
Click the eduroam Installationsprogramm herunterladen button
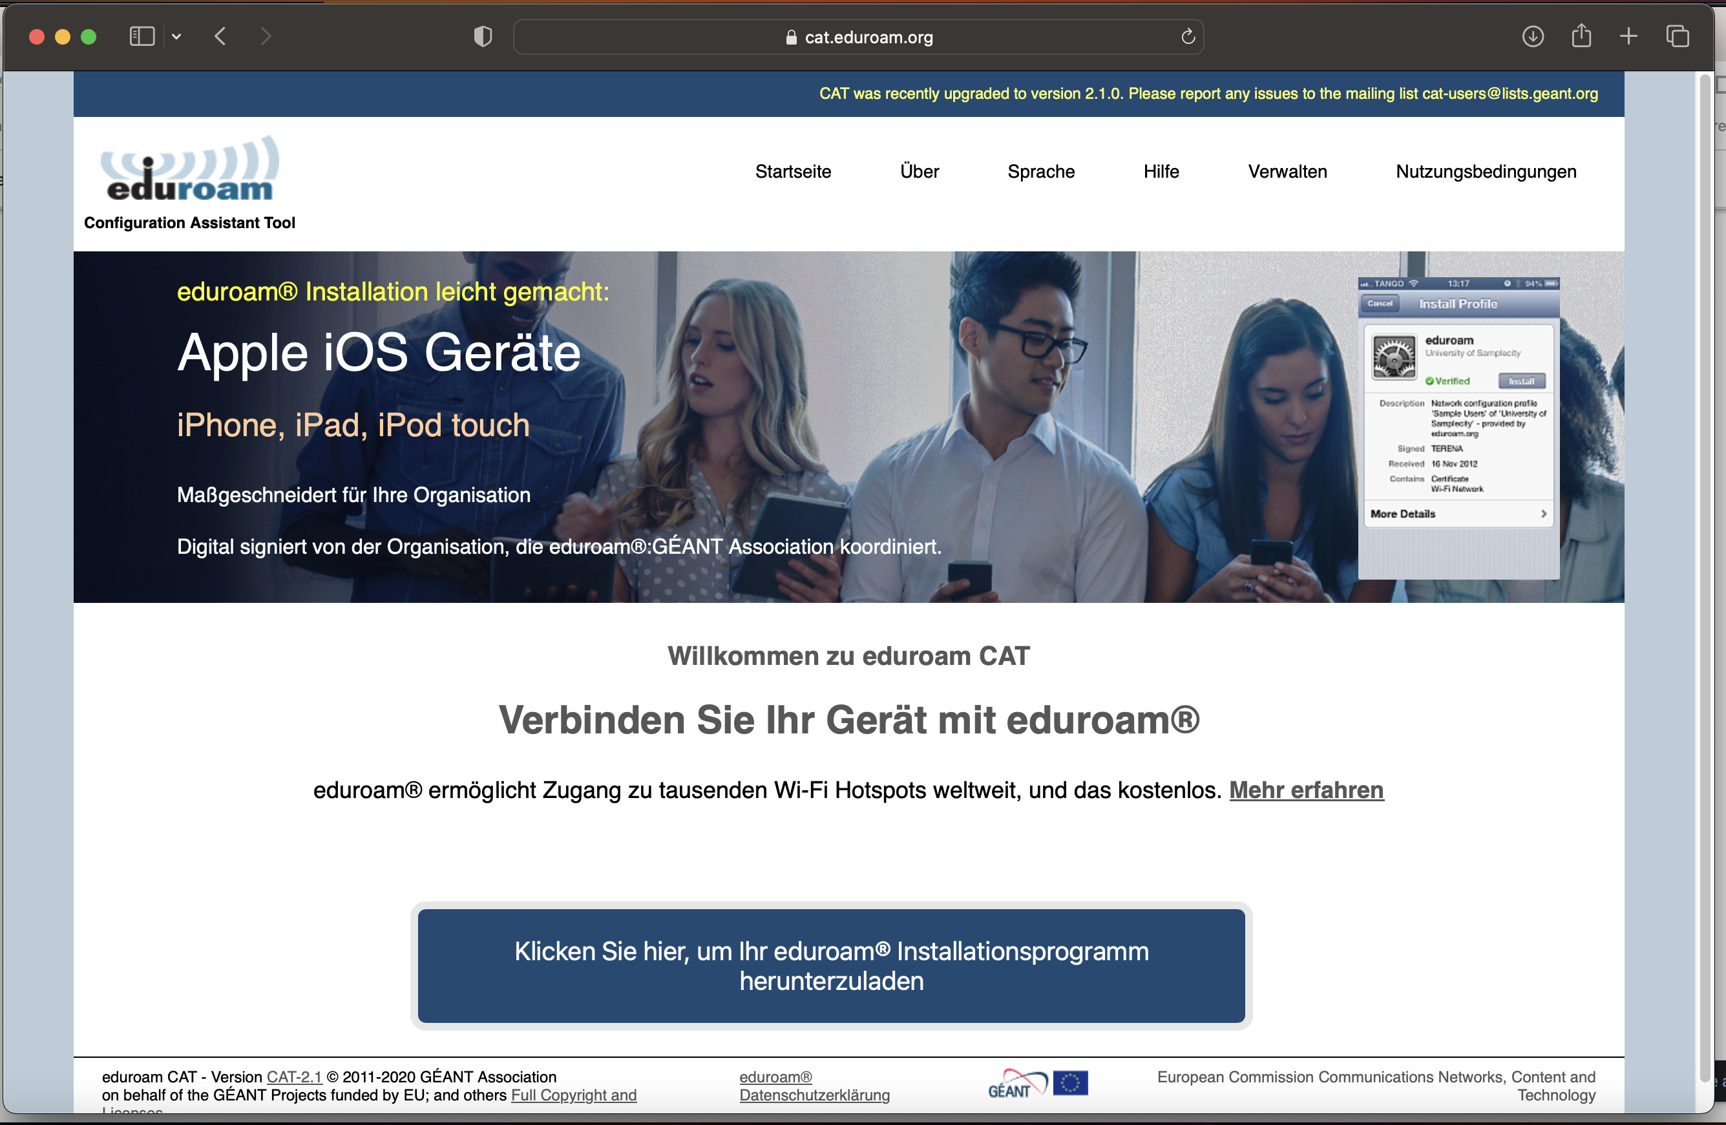tap(831, 965)
